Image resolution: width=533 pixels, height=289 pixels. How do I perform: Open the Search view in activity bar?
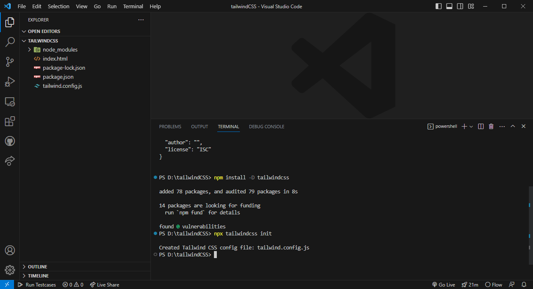(x=10, y=42)
